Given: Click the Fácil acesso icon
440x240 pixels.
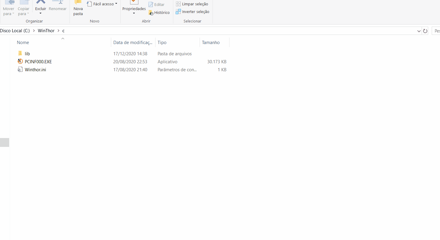Looking at the screenshot, I should (89, 4).
